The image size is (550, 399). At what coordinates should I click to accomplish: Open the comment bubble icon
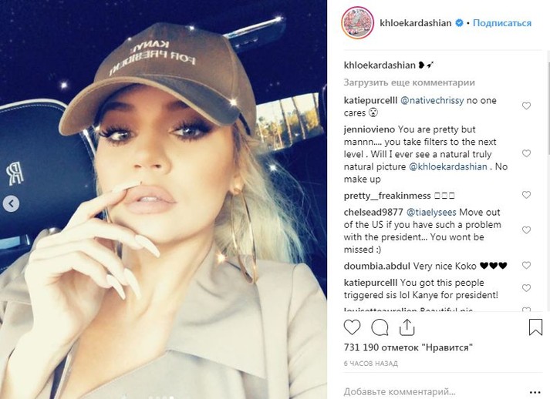point(380,327)
